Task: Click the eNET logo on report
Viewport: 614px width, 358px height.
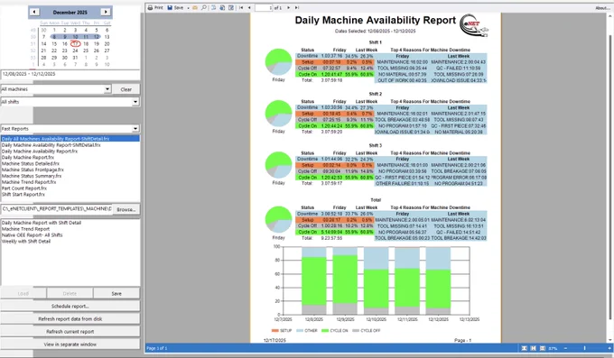Action: coord(474,25)
